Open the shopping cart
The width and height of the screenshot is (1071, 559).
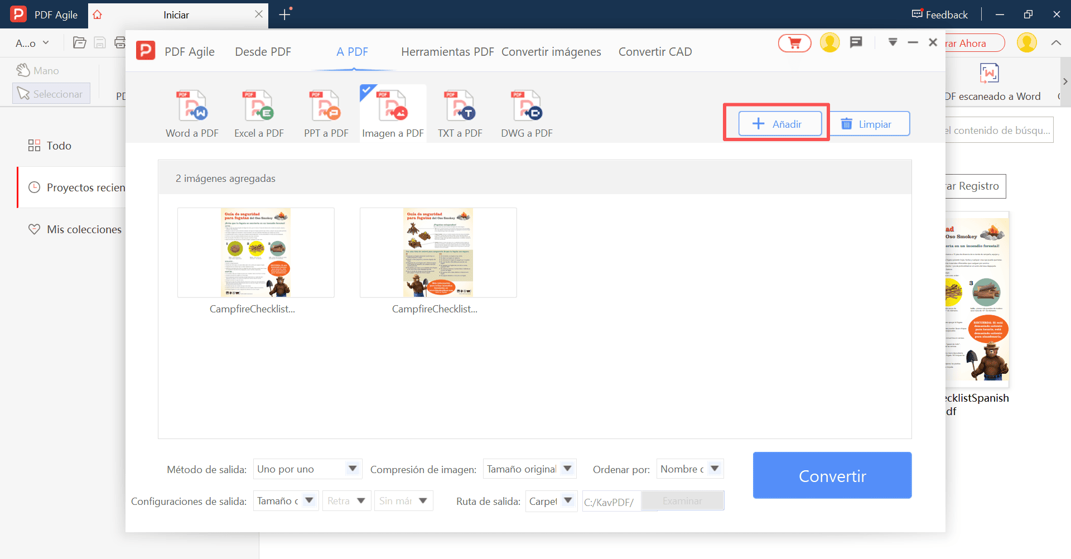click(x=794, y=42)
